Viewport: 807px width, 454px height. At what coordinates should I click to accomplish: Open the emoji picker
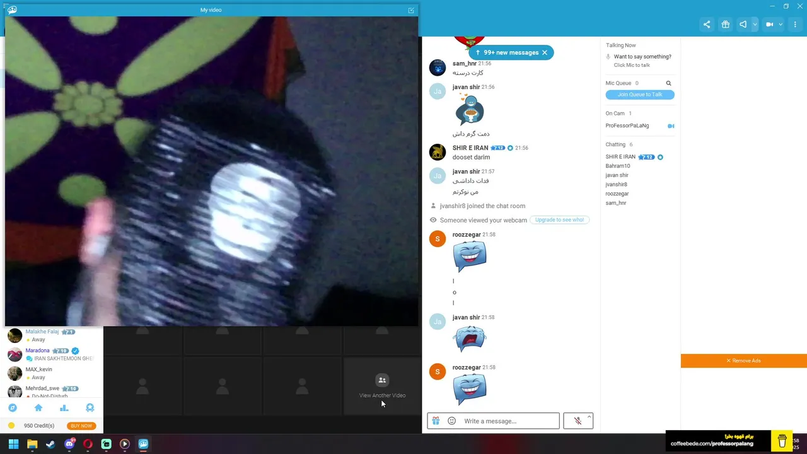tap(451, 421)
